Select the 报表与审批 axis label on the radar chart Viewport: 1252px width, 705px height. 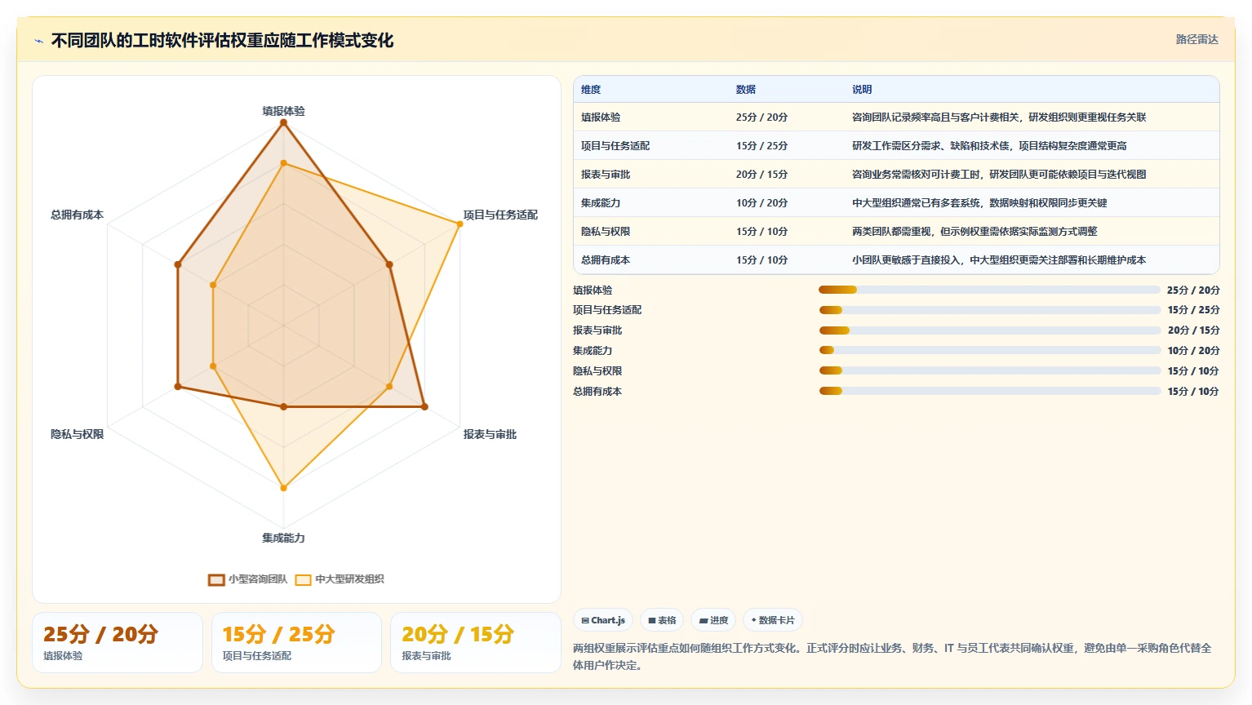[490, 434]
